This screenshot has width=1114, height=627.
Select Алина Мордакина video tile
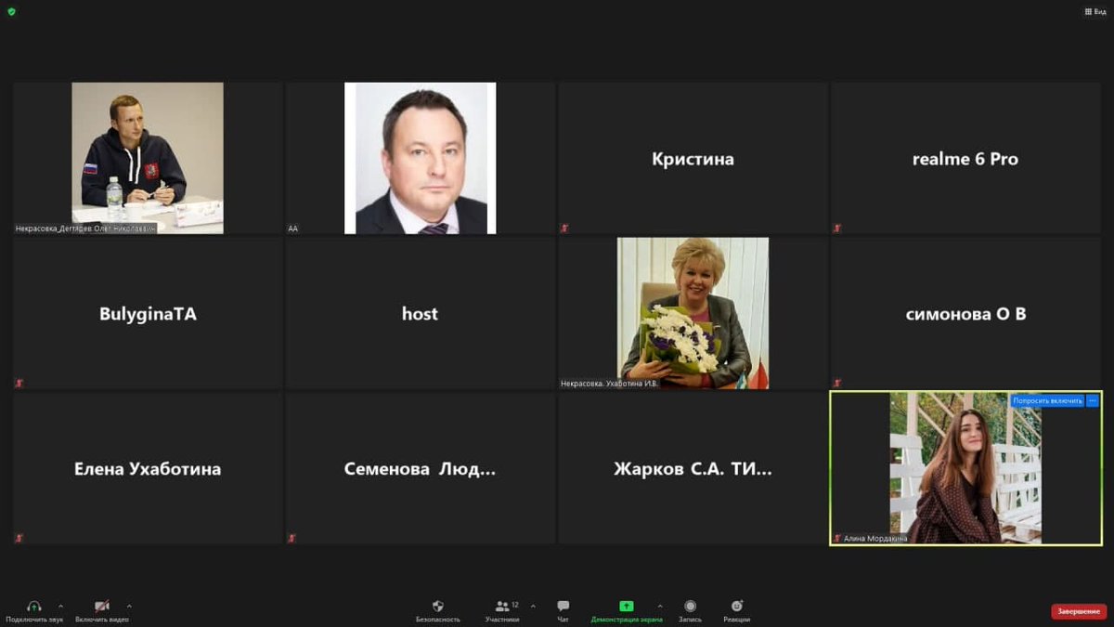pyautogui.click(x=965, y=468)
